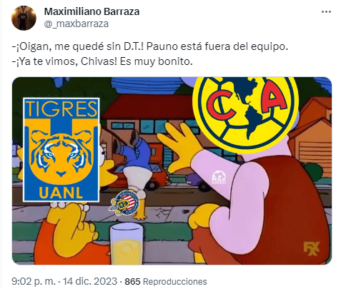Image resolution: width=341 pixels, height=289 pixels.
Task: Click the Tigres UANL logo in the meme
Action: (x=61, y=150)
